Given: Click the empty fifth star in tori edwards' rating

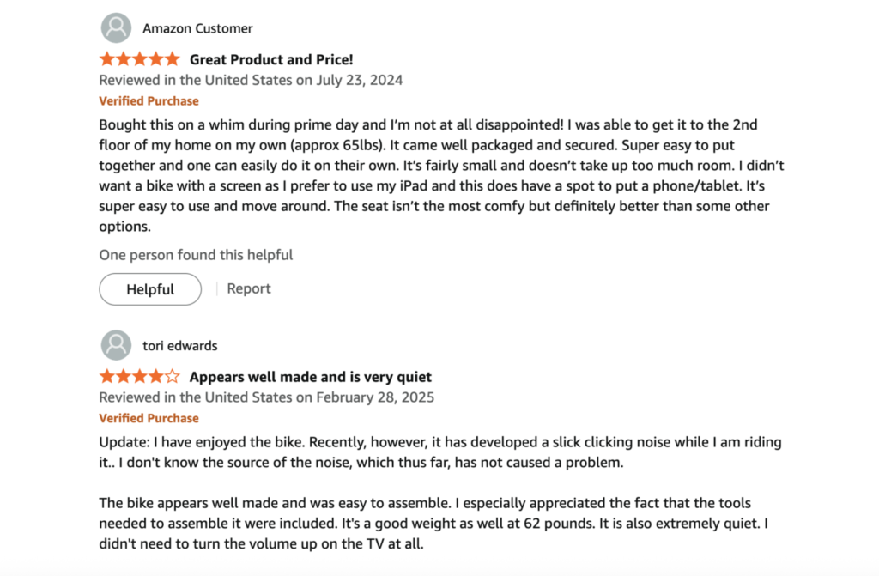Looking at the screenshot, I should pyautogui.click(x=173, y=377).
